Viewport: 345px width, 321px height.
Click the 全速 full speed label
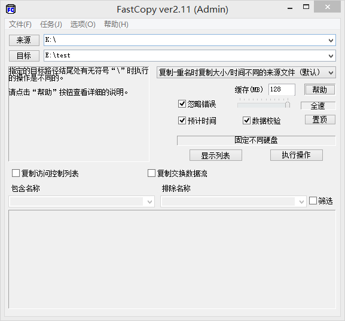pos(318,106)
